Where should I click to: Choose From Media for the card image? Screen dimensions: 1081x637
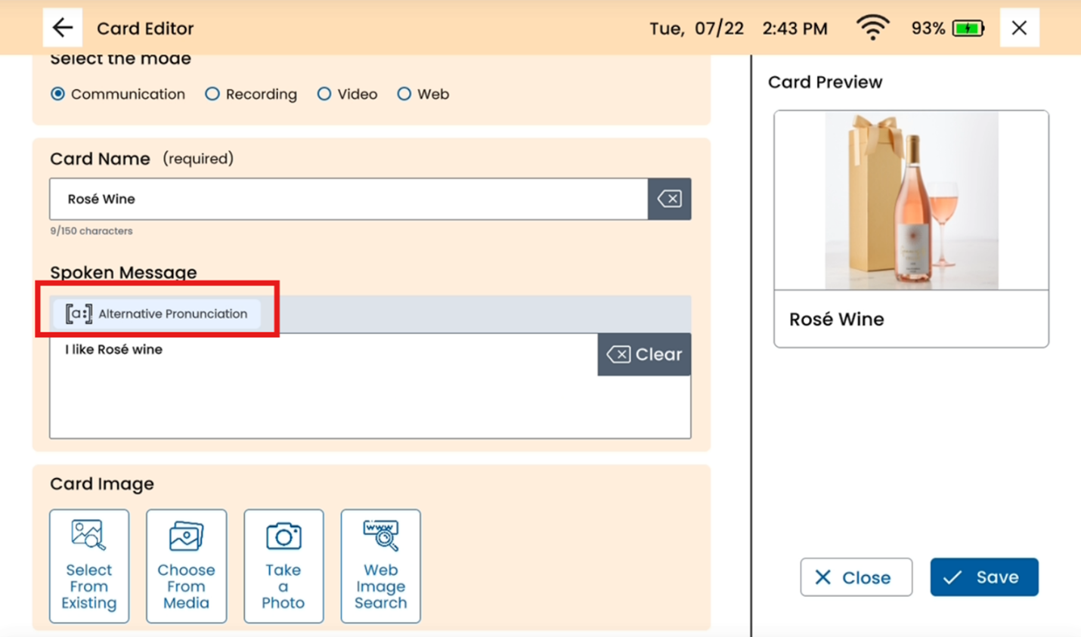[186, 566]
